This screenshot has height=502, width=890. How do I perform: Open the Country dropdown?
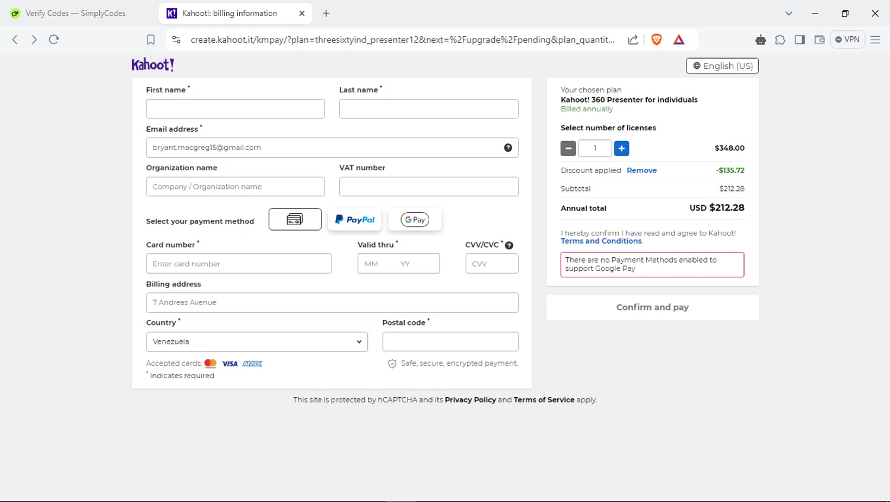click(257, 342)
